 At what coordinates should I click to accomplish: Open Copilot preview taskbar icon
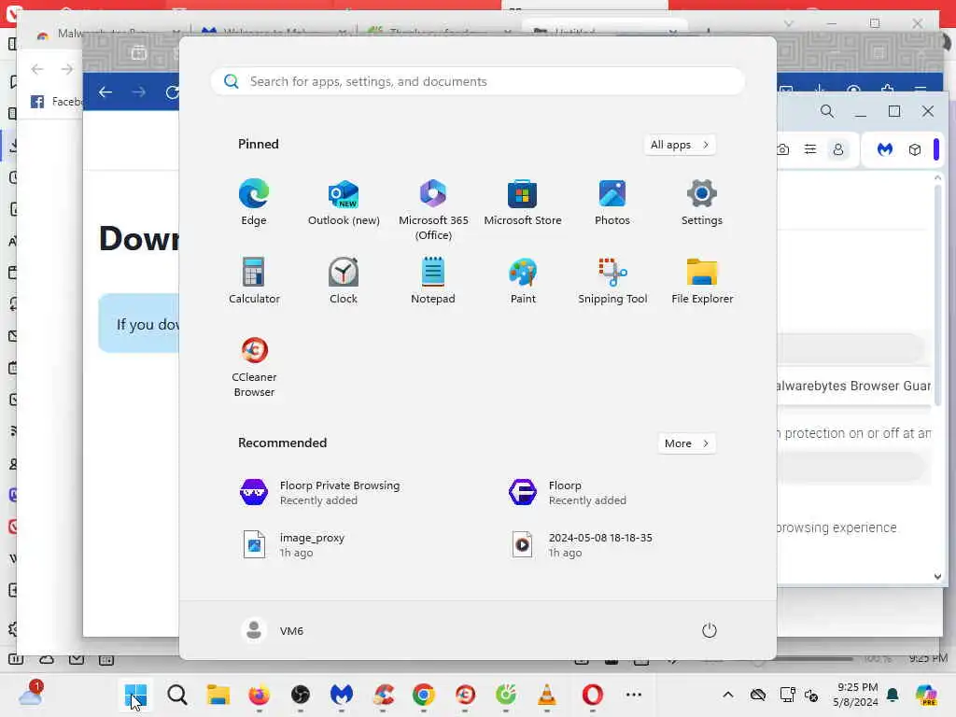927,695
